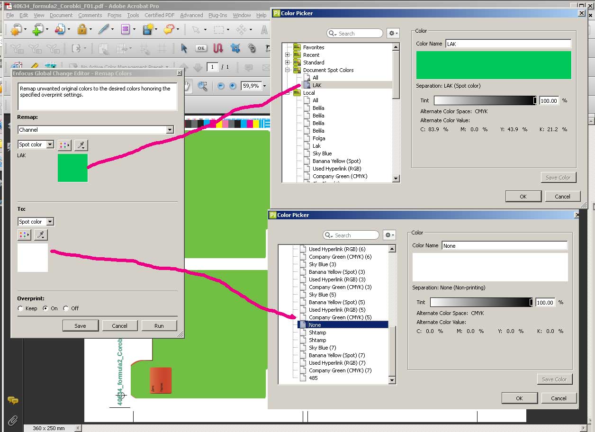Screen dimensions: 595x432
Task: Open the Create PDF toolbar icon
Action: [x=16, y=30]
